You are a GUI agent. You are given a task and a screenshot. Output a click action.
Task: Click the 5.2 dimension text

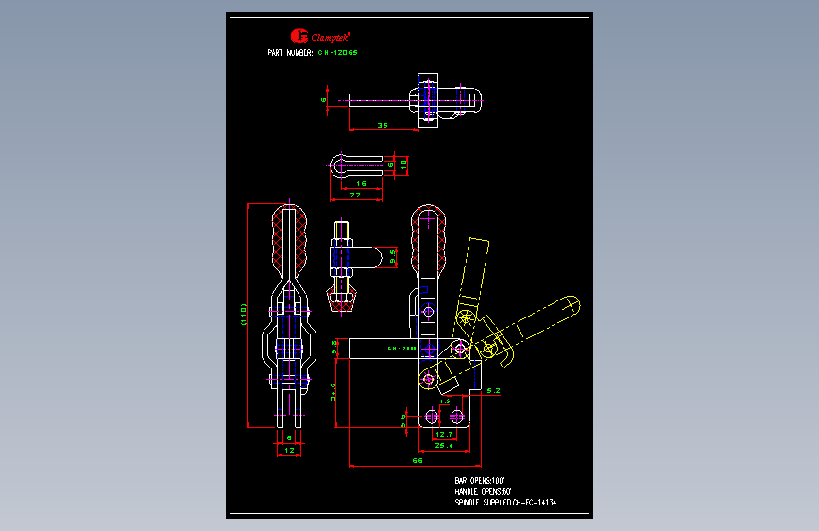pyautogui.click(x=494, y=390)
